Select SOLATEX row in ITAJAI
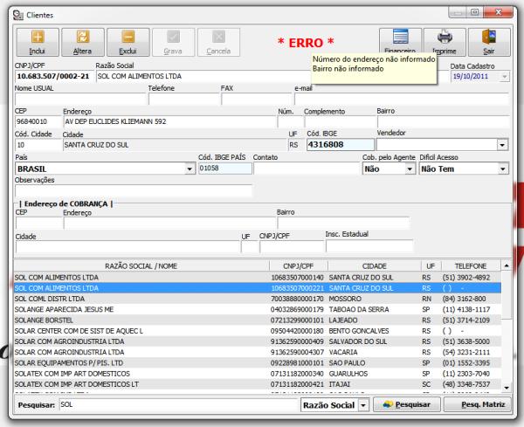524x427 pixels. pyautogui.click(x=257, y=384)
